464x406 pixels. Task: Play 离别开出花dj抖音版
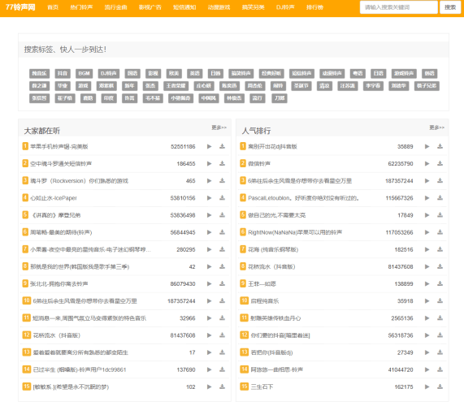point(427,146)
